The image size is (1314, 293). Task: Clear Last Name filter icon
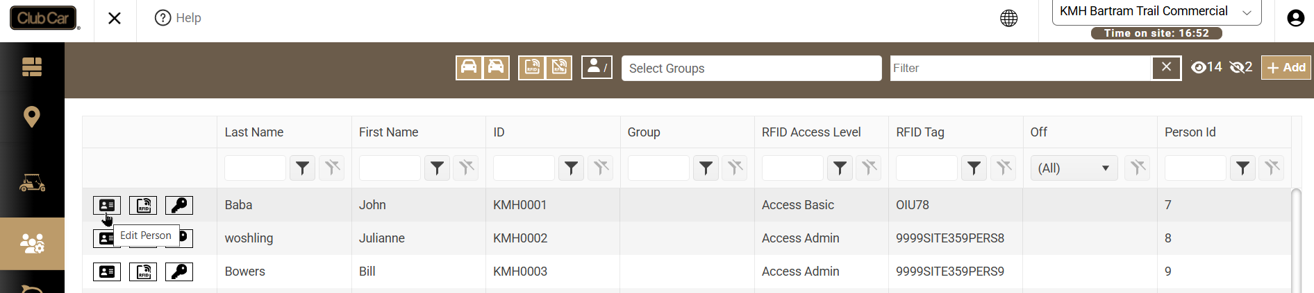(x=332, y=168)
